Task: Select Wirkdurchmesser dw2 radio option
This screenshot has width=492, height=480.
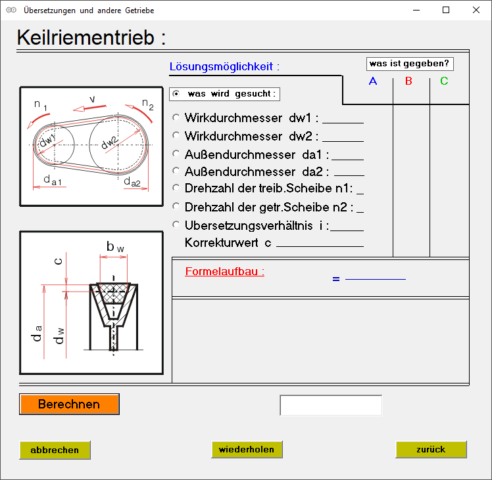Action: click(176, 135)
